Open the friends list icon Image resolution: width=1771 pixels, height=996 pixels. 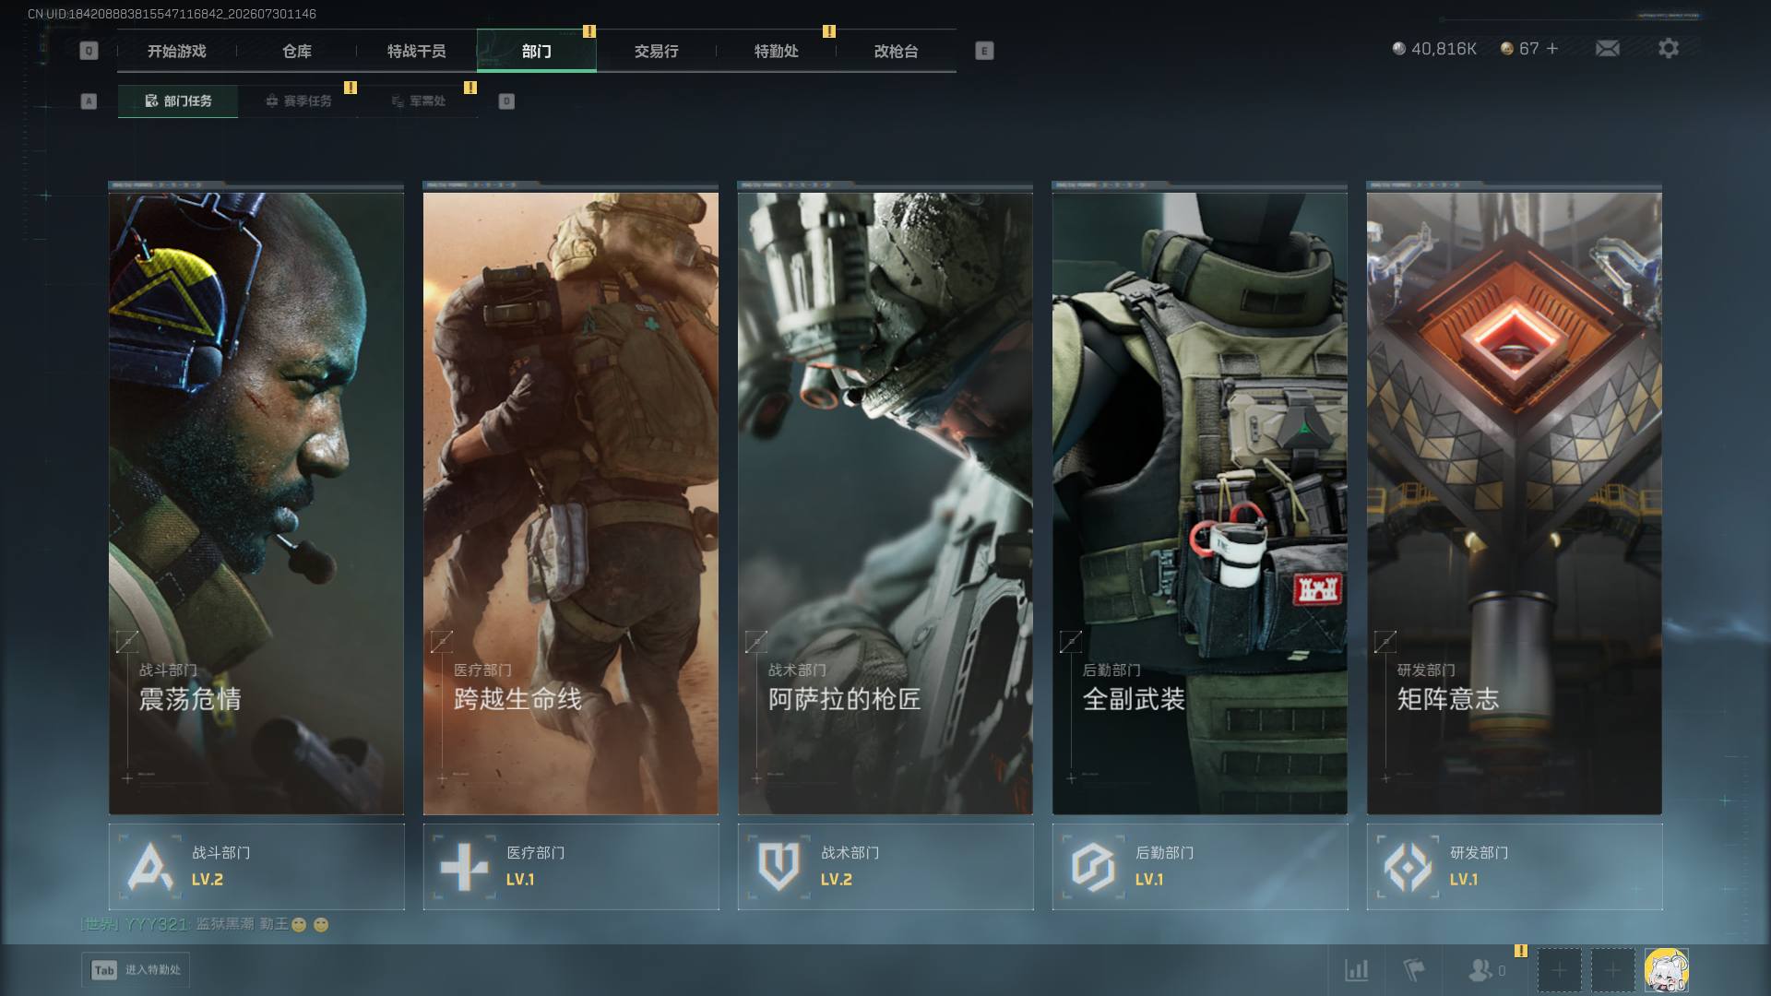click(x=1486, y=969)
